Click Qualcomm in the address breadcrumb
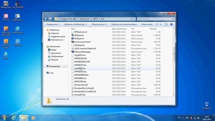 click(x=85, y=19)
